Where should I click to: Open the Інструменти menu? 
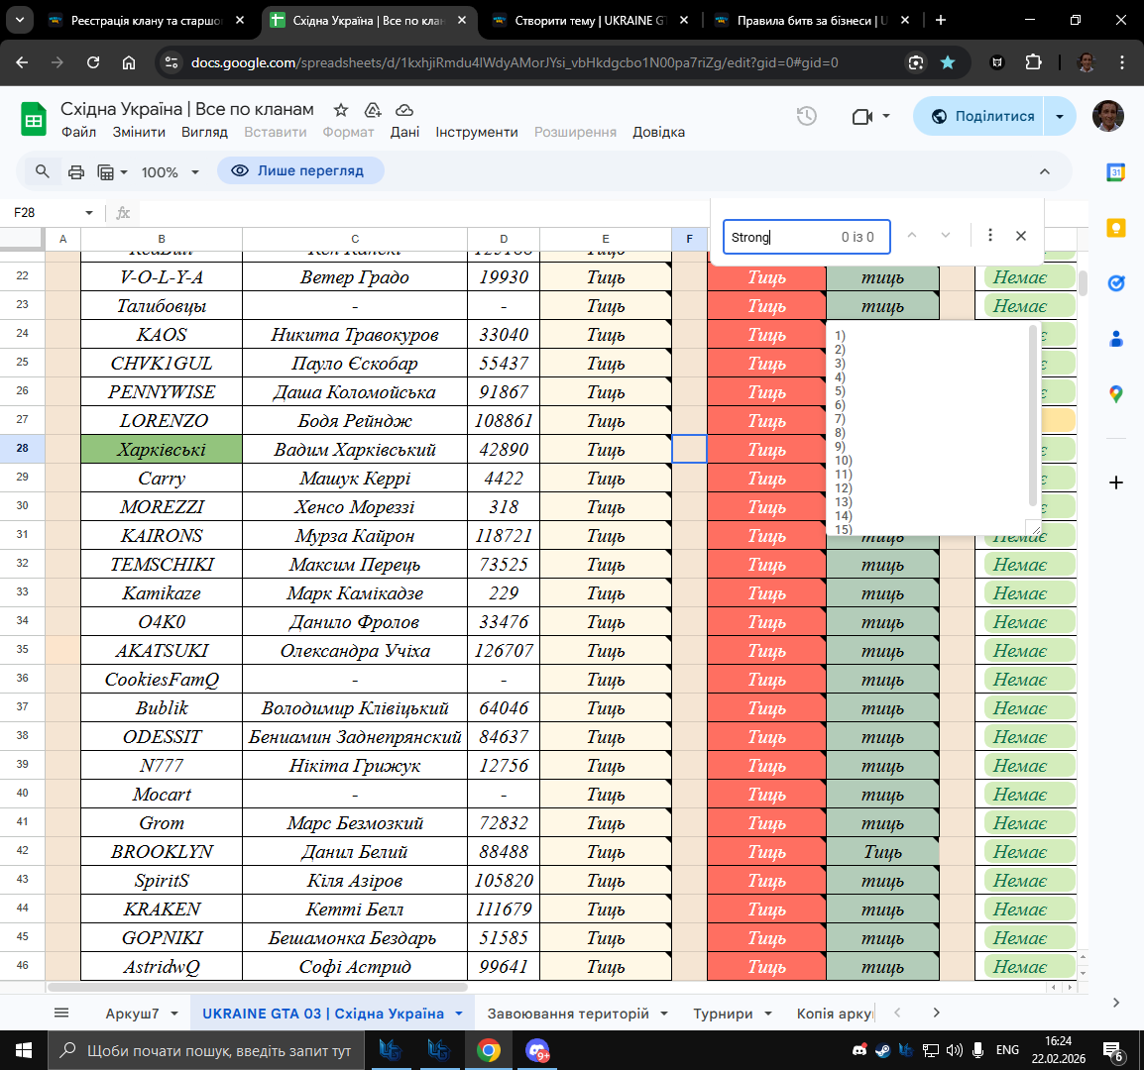coord(477,132)
